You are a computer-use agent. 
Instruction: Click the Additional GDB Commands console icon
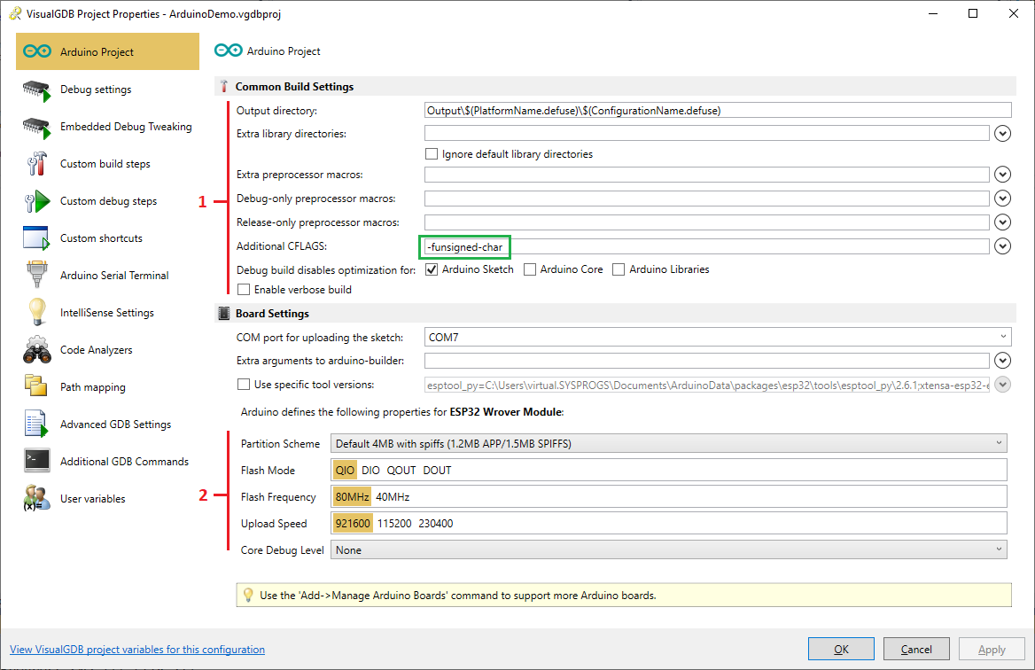click(x=37, y=461)
